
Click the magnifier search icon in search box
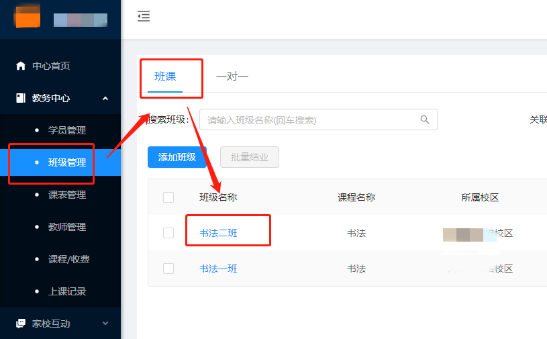(x=425, y=119)
